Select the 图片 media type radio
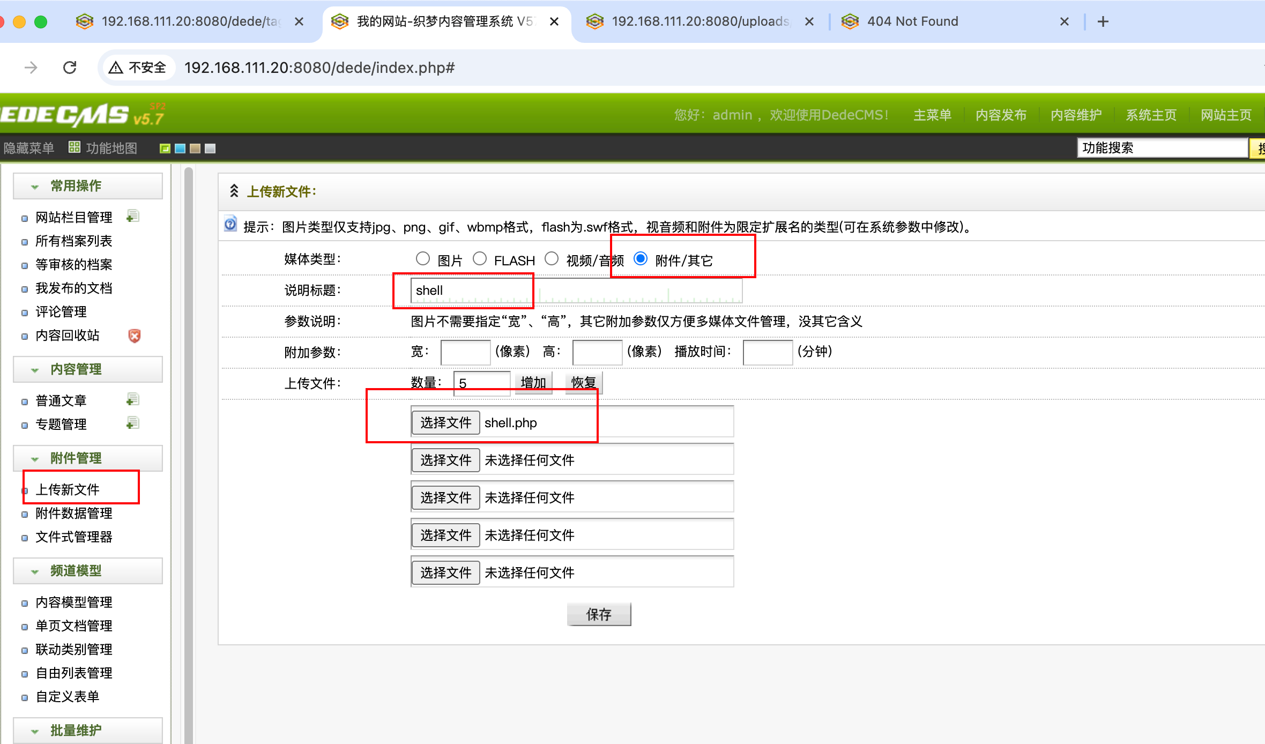1265x744 pixels. (x=423, y=259)
